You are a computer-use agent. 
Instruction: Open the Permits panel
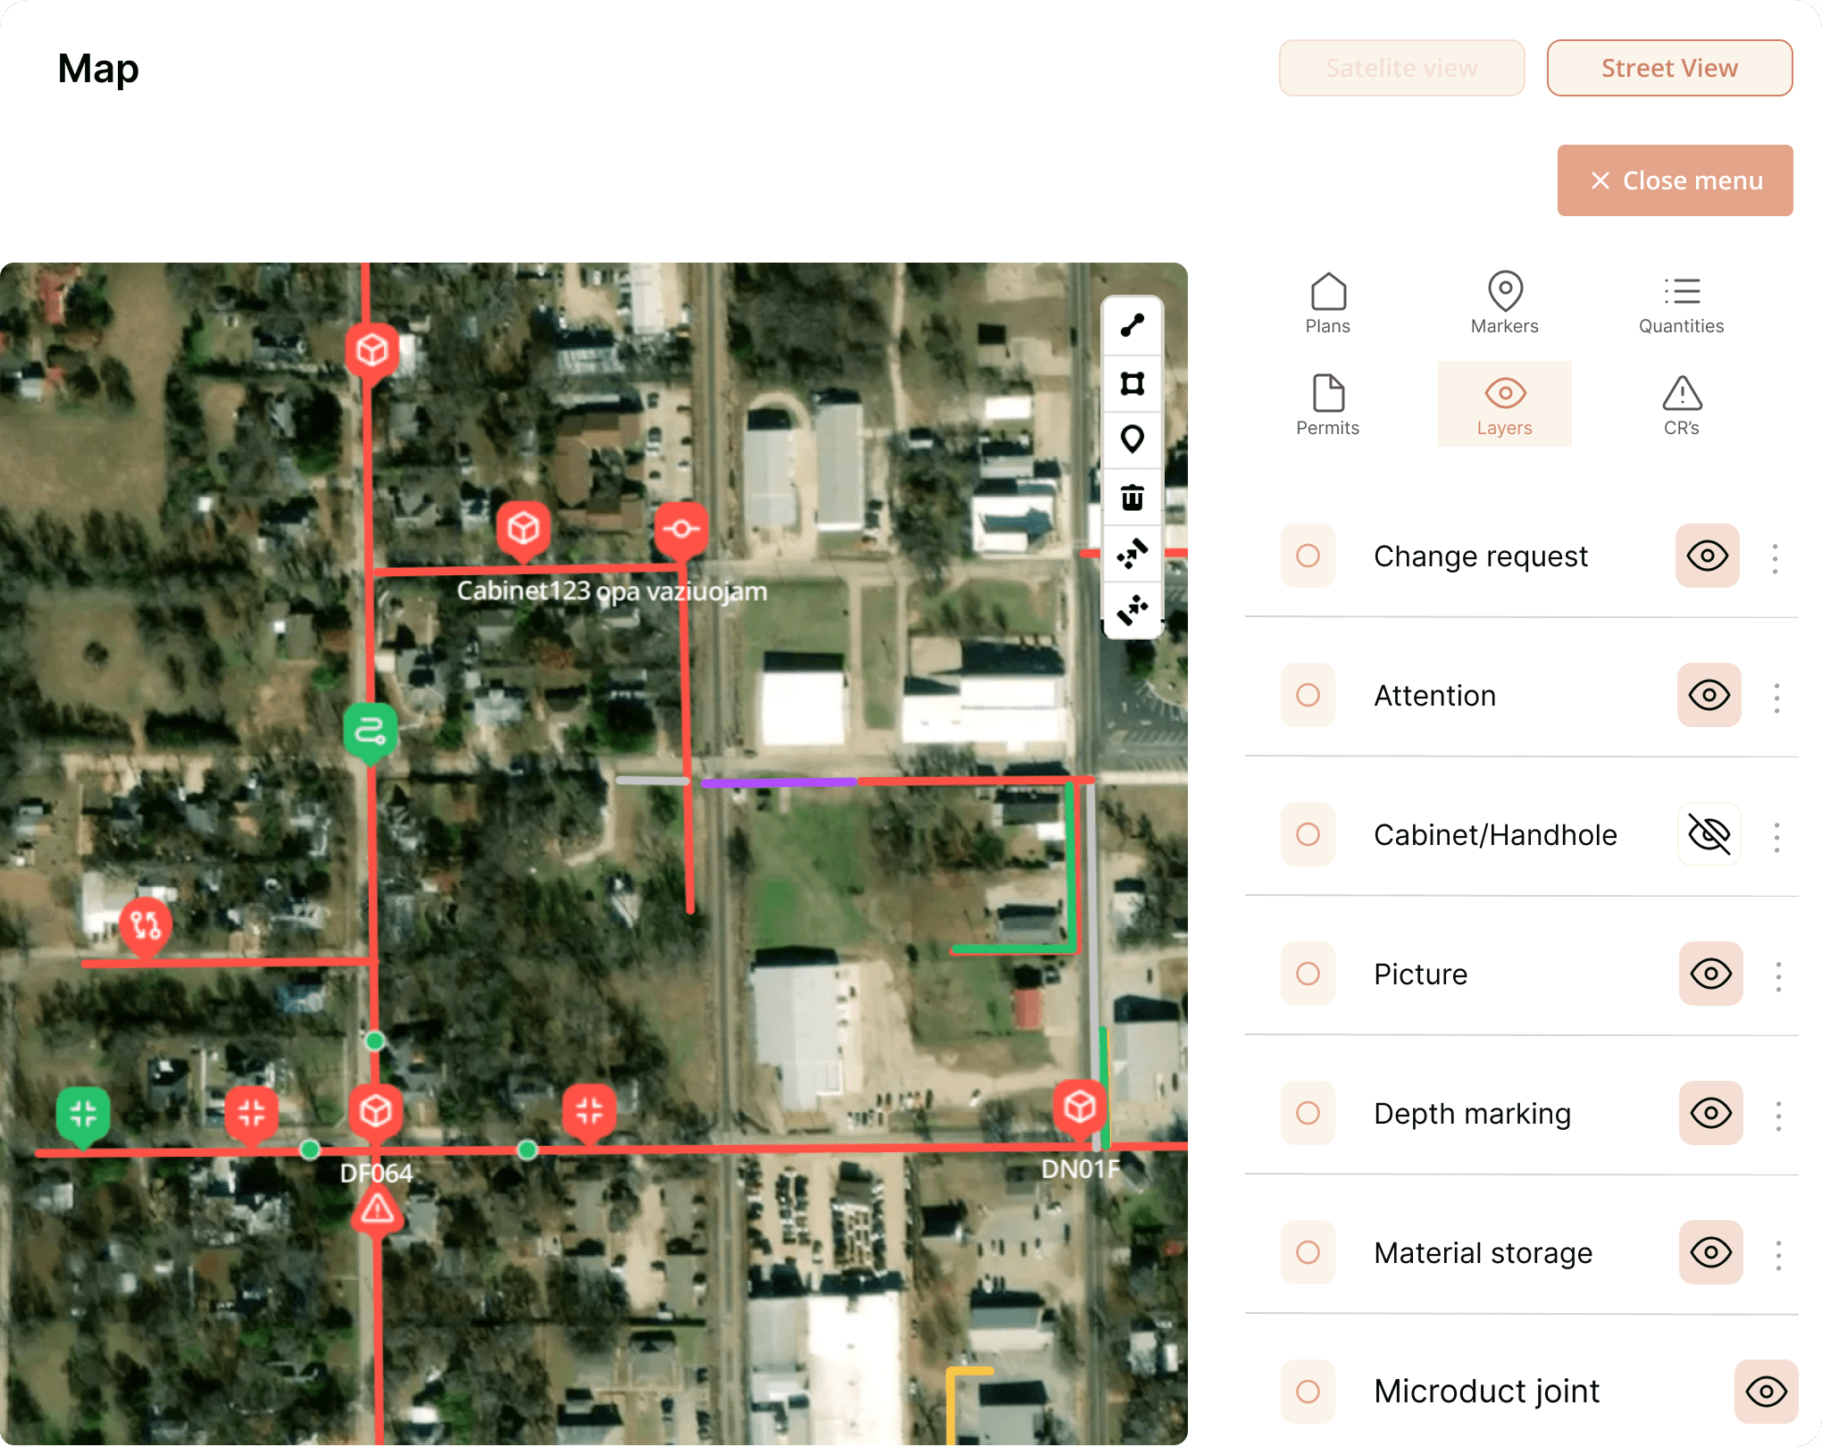click(1327, 404)
